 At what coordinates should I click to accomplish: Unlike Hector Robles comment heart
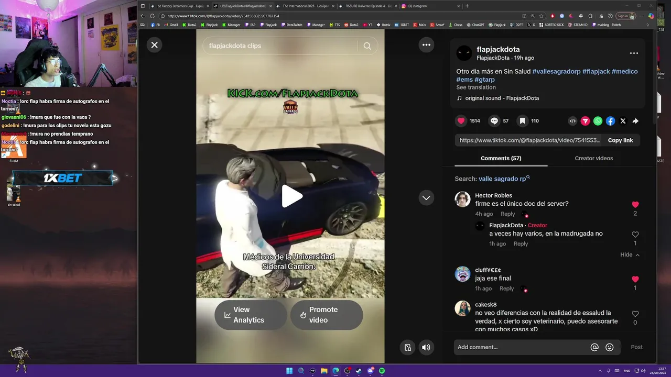click(x=635, y=205)
